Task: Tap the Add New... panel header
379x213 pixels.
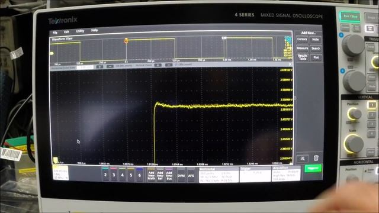Action: click(309, 33)
